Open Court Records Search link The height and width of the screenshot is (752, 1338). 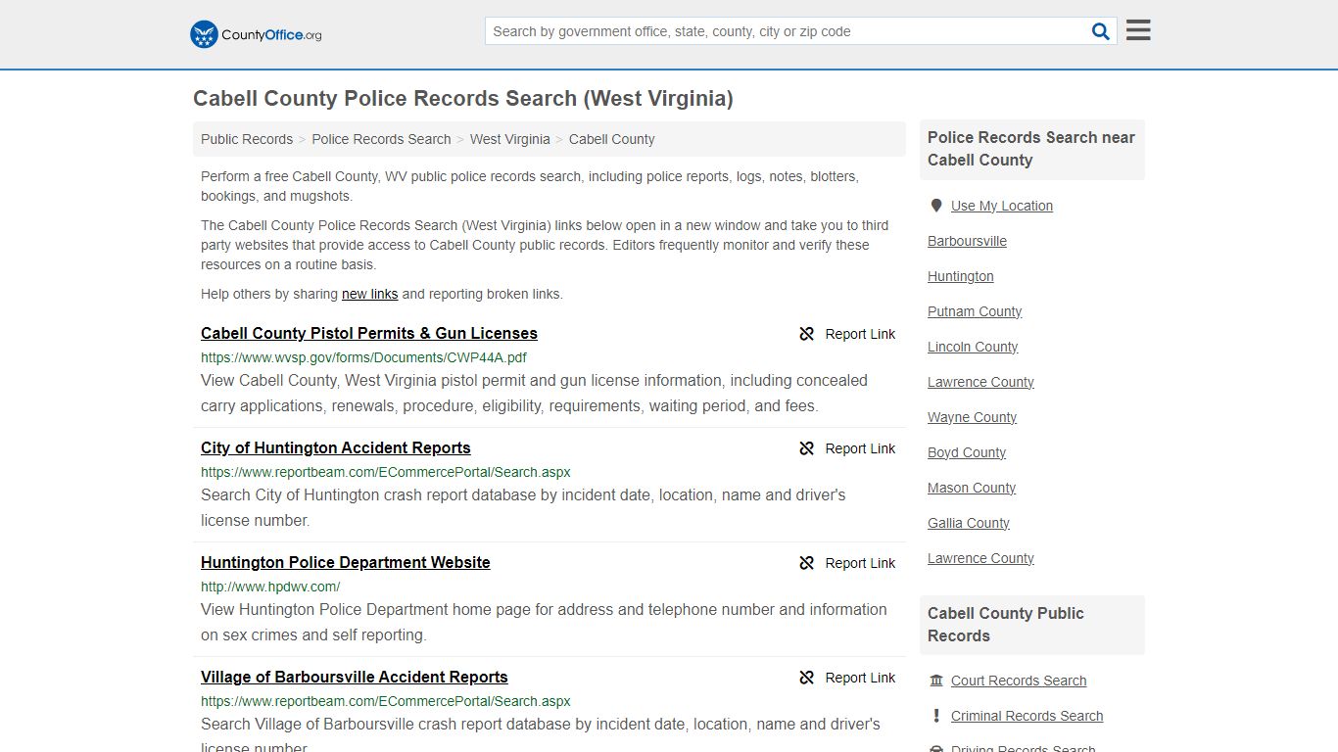pyautogui.click(x=1019, y=681)
